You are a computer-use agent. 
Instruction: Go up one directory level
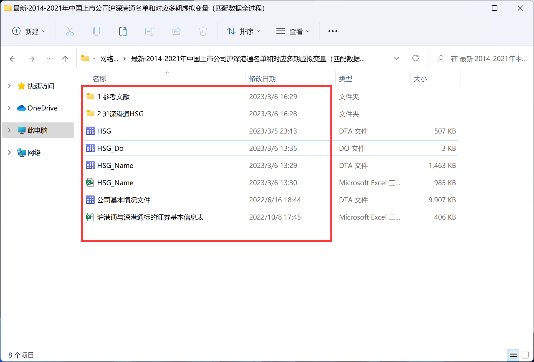[x=65, y=59]
